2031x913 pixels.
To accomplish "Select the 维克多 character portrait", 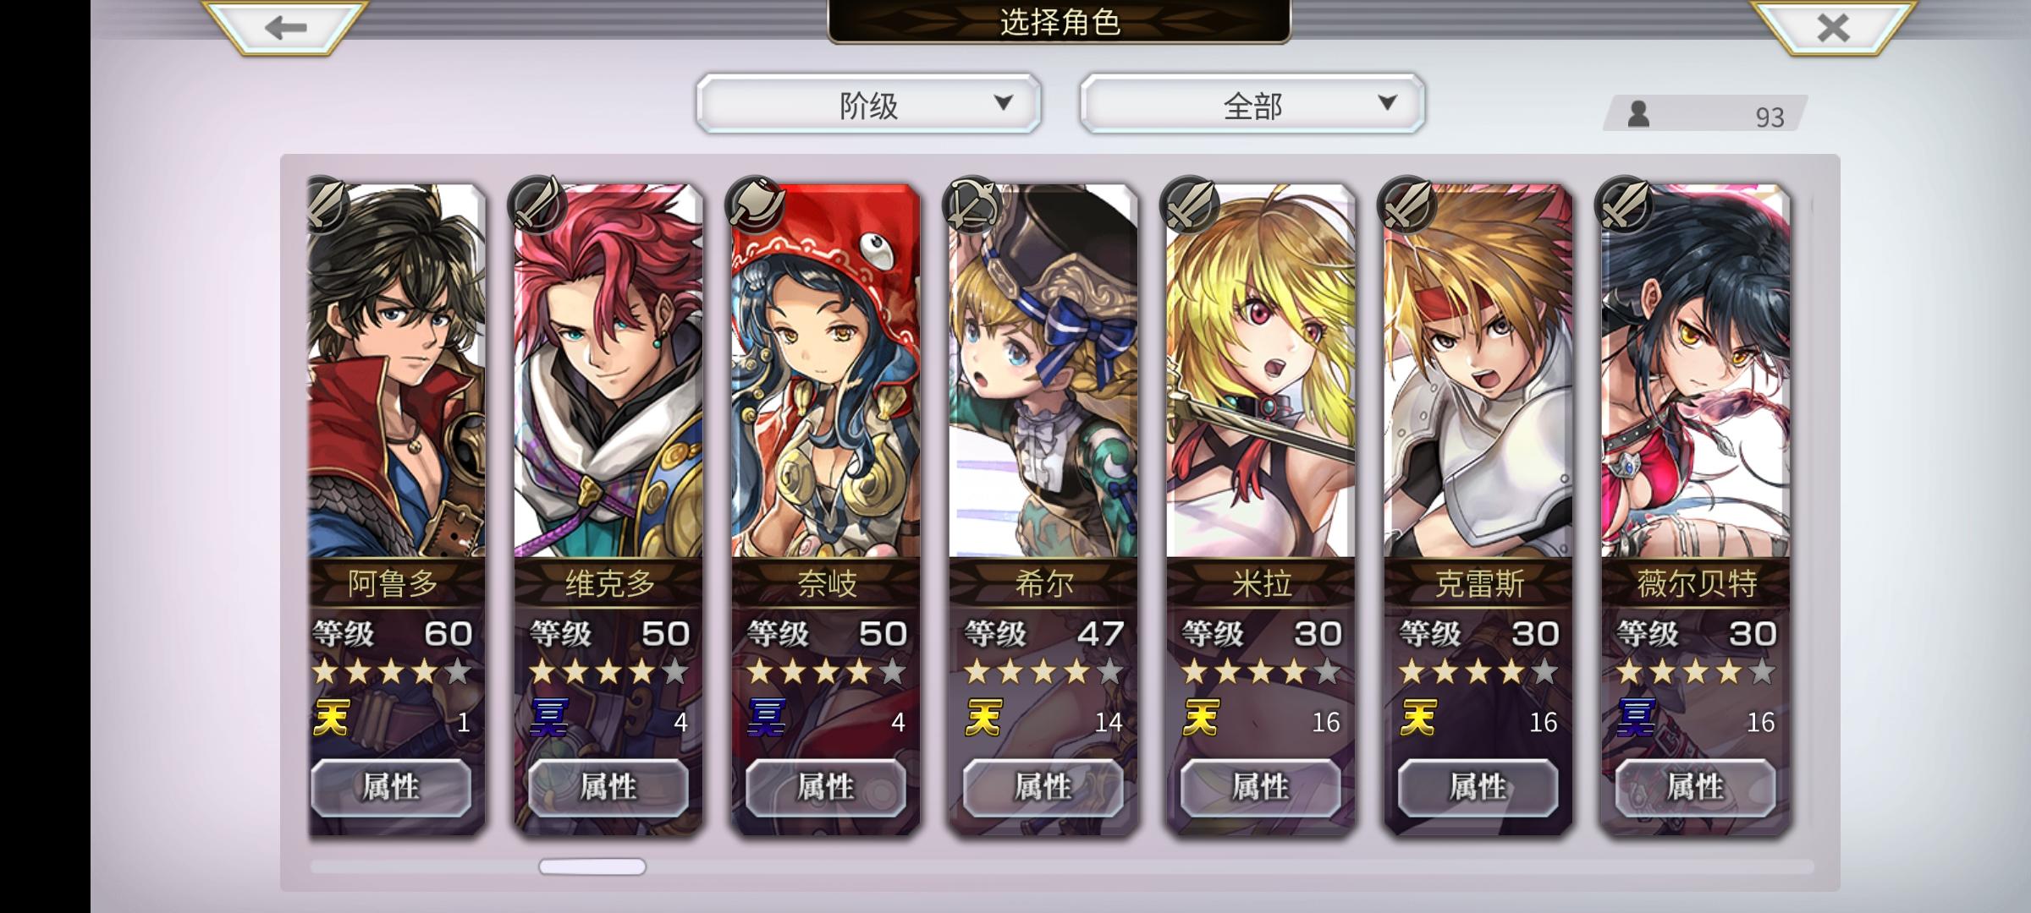I will [608, 372].
